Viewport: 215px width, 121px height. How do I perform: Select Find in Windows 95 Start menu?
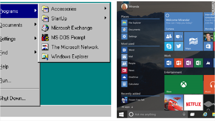[19, 53]
